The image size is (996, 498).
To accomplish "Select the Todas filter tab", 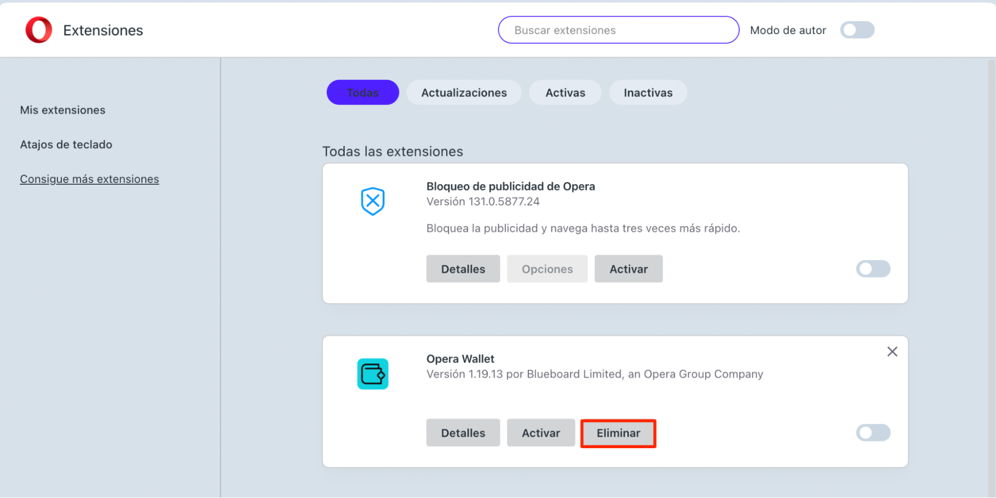I will 363,93.
